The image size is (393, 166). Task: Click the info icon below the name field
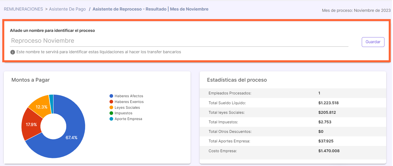(12, 52)
